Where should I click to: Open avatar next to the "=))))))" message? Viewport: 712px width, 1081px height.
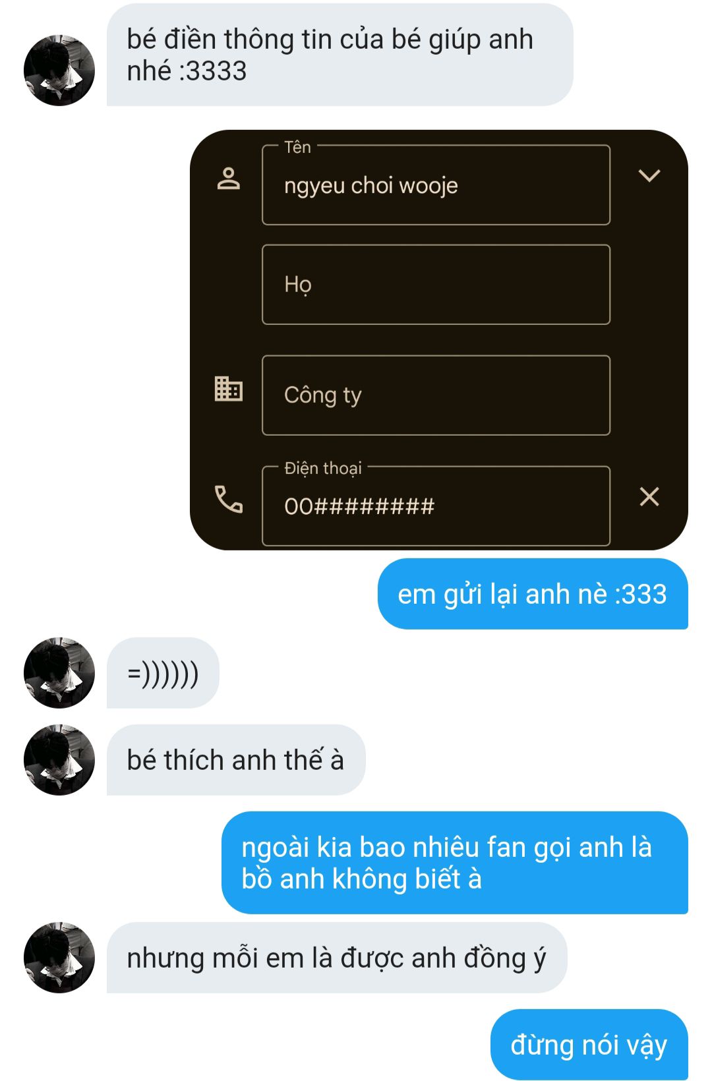[59, 673]
